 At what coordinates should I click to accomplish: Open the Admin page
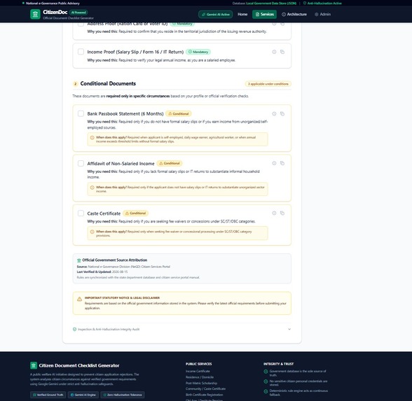point(322,14)
